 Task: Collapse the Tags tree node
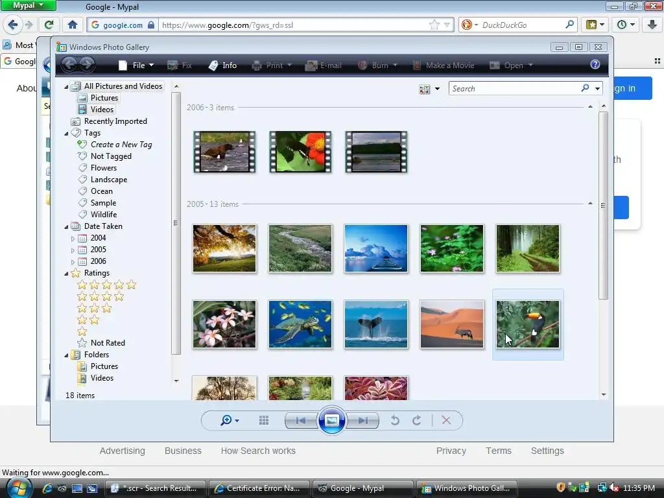[66, 134]
